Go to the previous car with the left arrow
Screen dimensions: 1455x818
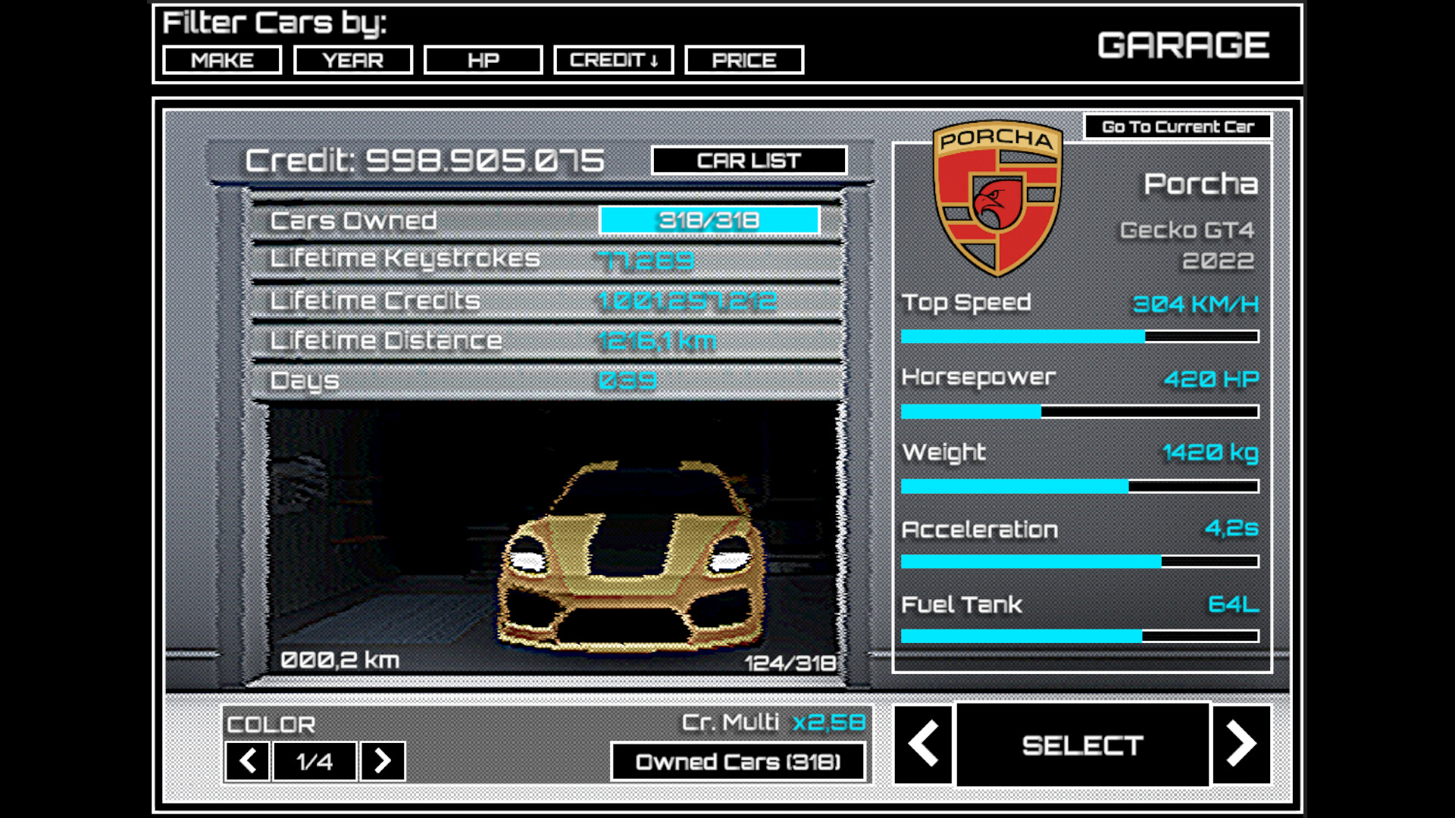(x=925, y=745)
